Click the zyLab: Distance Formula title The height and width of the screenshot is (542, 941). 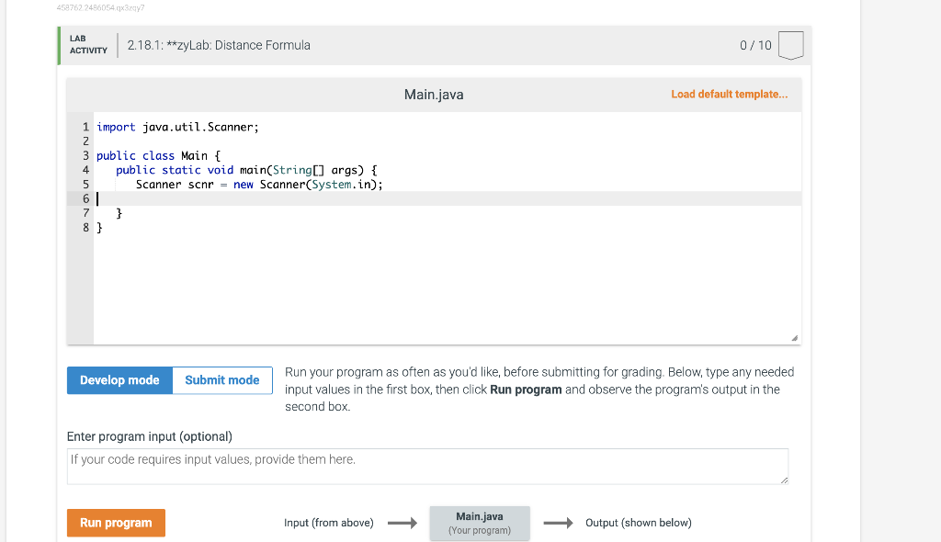click(x=220, y=45)
